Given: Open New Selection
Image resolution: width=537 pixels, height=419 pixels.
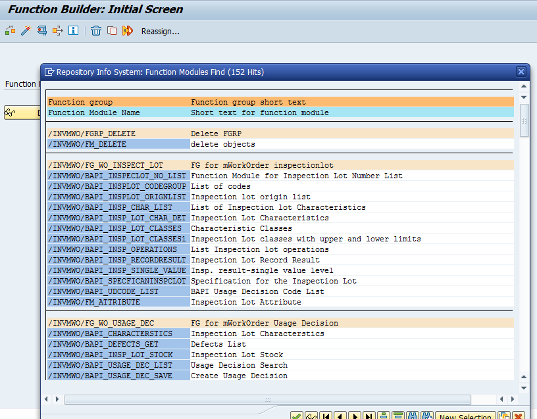Looking at the screenshot, I should [x=465, y=414].
